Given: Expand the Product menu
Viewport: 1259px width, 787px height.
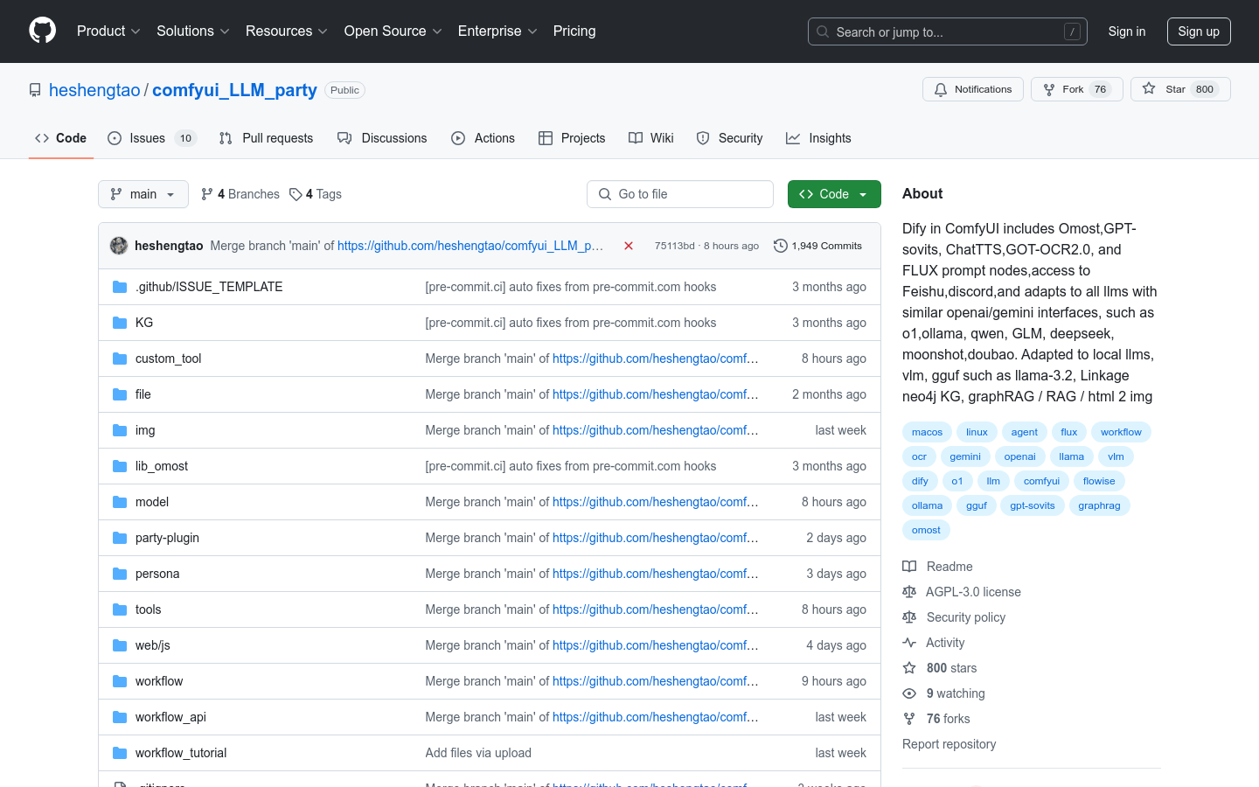Looking at the screenshot, I should [x=108, y=31].
